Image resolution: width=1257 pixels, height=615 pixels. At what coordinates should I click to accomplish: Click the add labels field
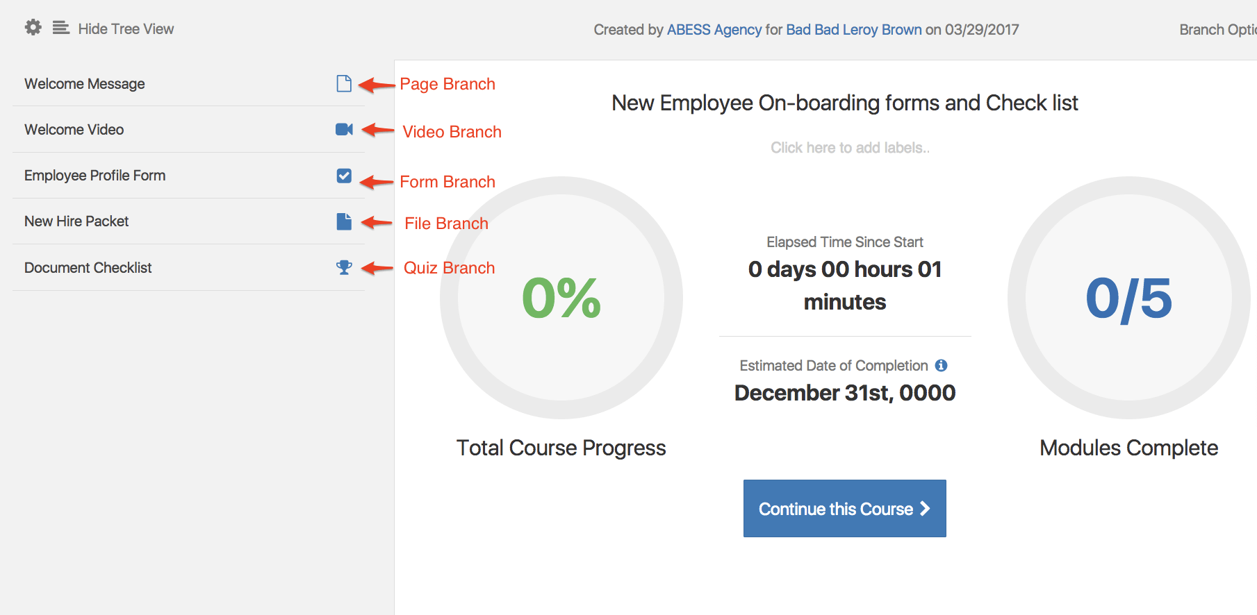point(849,147)
